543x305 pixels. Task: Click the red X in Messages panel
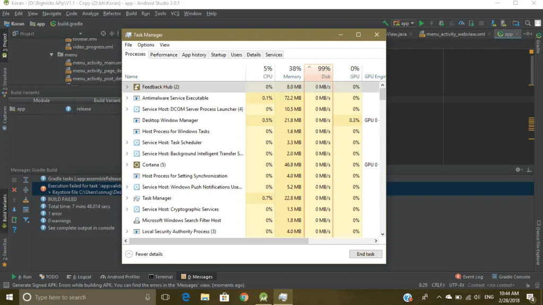14,190
